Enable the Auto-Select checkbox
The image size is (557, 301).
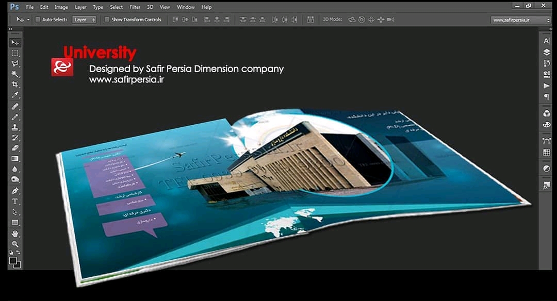tap(38, 20)
